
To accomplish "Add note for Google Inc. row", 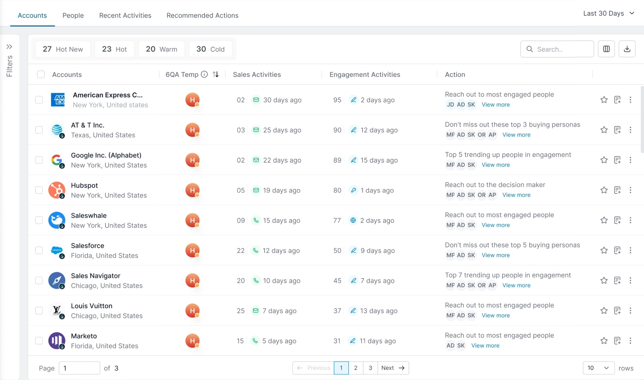I will (617, 160).
